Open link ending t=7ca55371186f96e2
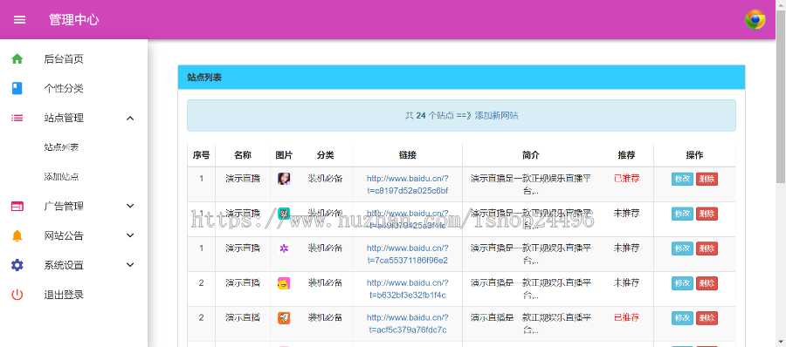786x347 pixels. point(408,254)
